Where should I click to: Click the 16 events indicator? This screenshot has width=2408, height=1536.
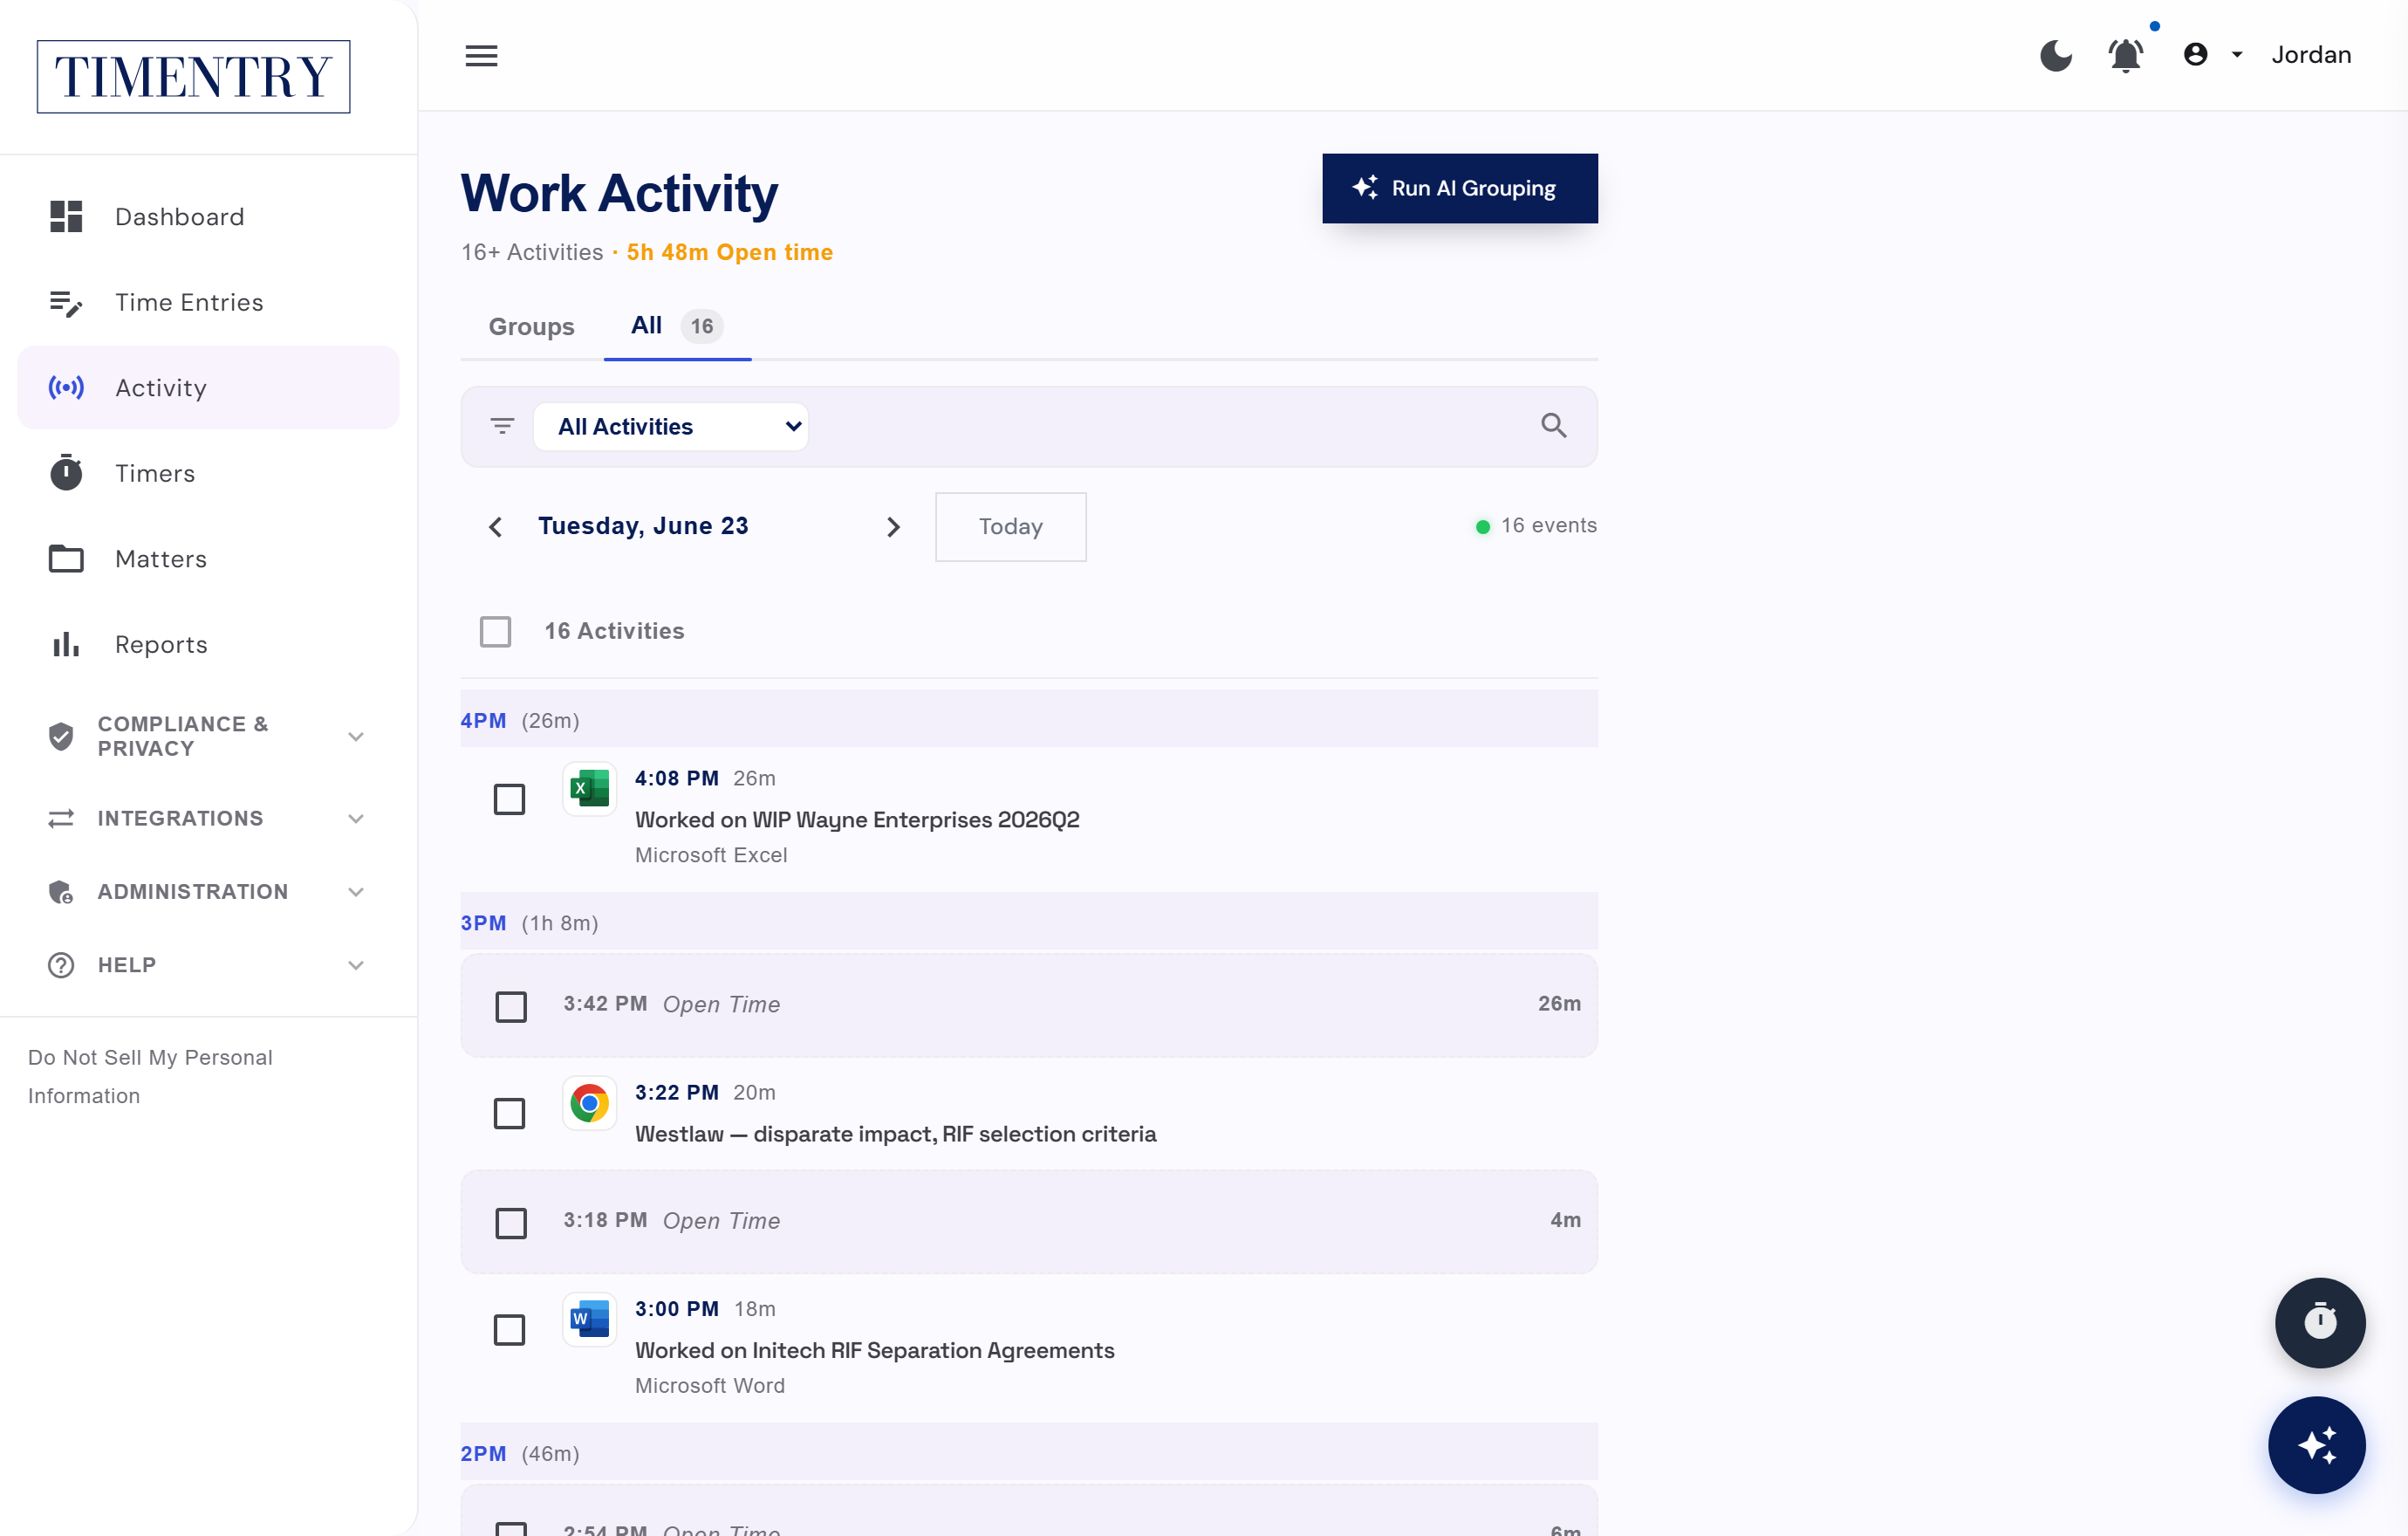coord(1537,526)
